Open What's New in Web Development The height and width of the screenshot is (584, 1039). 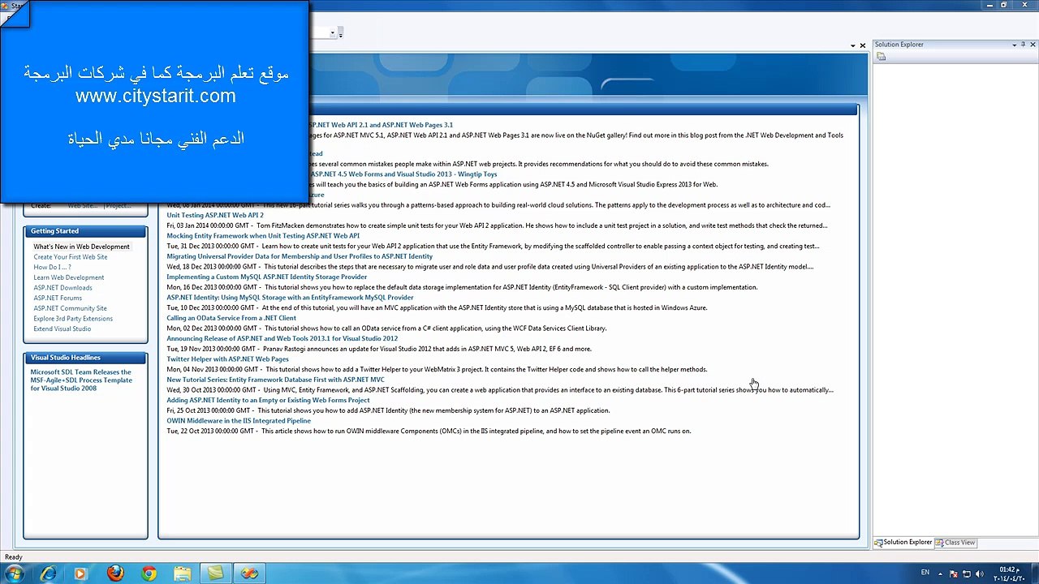[81, 247]
